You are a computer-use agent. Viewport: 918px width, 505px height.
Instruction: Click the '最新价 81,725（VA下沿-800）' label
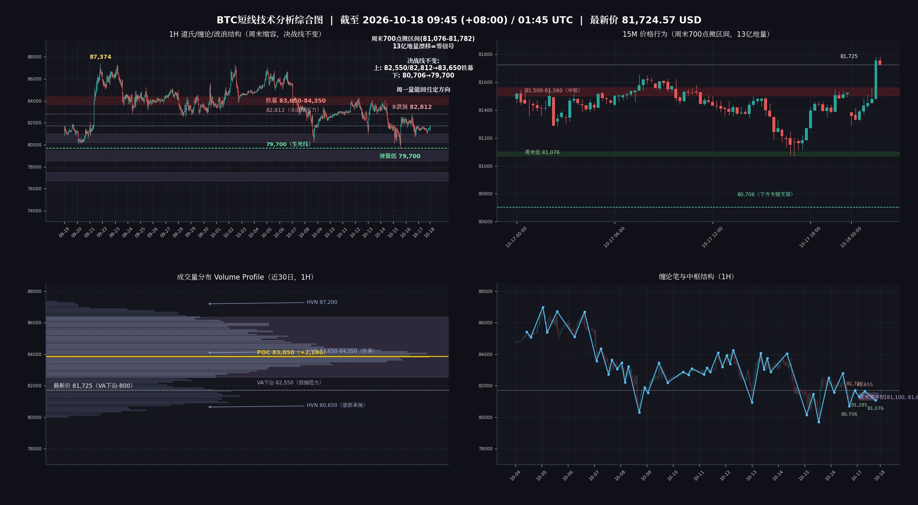pos(94,386)
